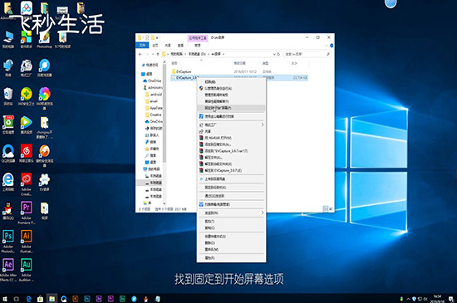Switch to large icons view toggle

pos(331,208)
